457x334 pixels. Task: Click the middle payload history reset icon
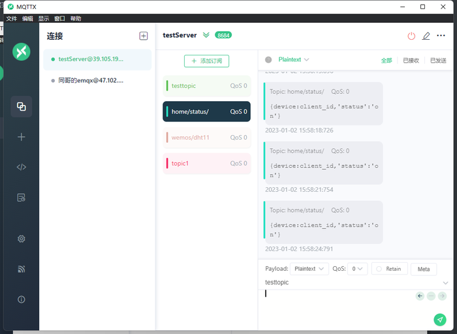point(431,296)
